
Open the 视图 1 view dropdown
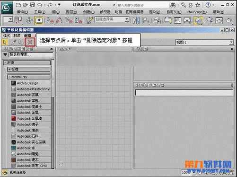coord(231,42)
